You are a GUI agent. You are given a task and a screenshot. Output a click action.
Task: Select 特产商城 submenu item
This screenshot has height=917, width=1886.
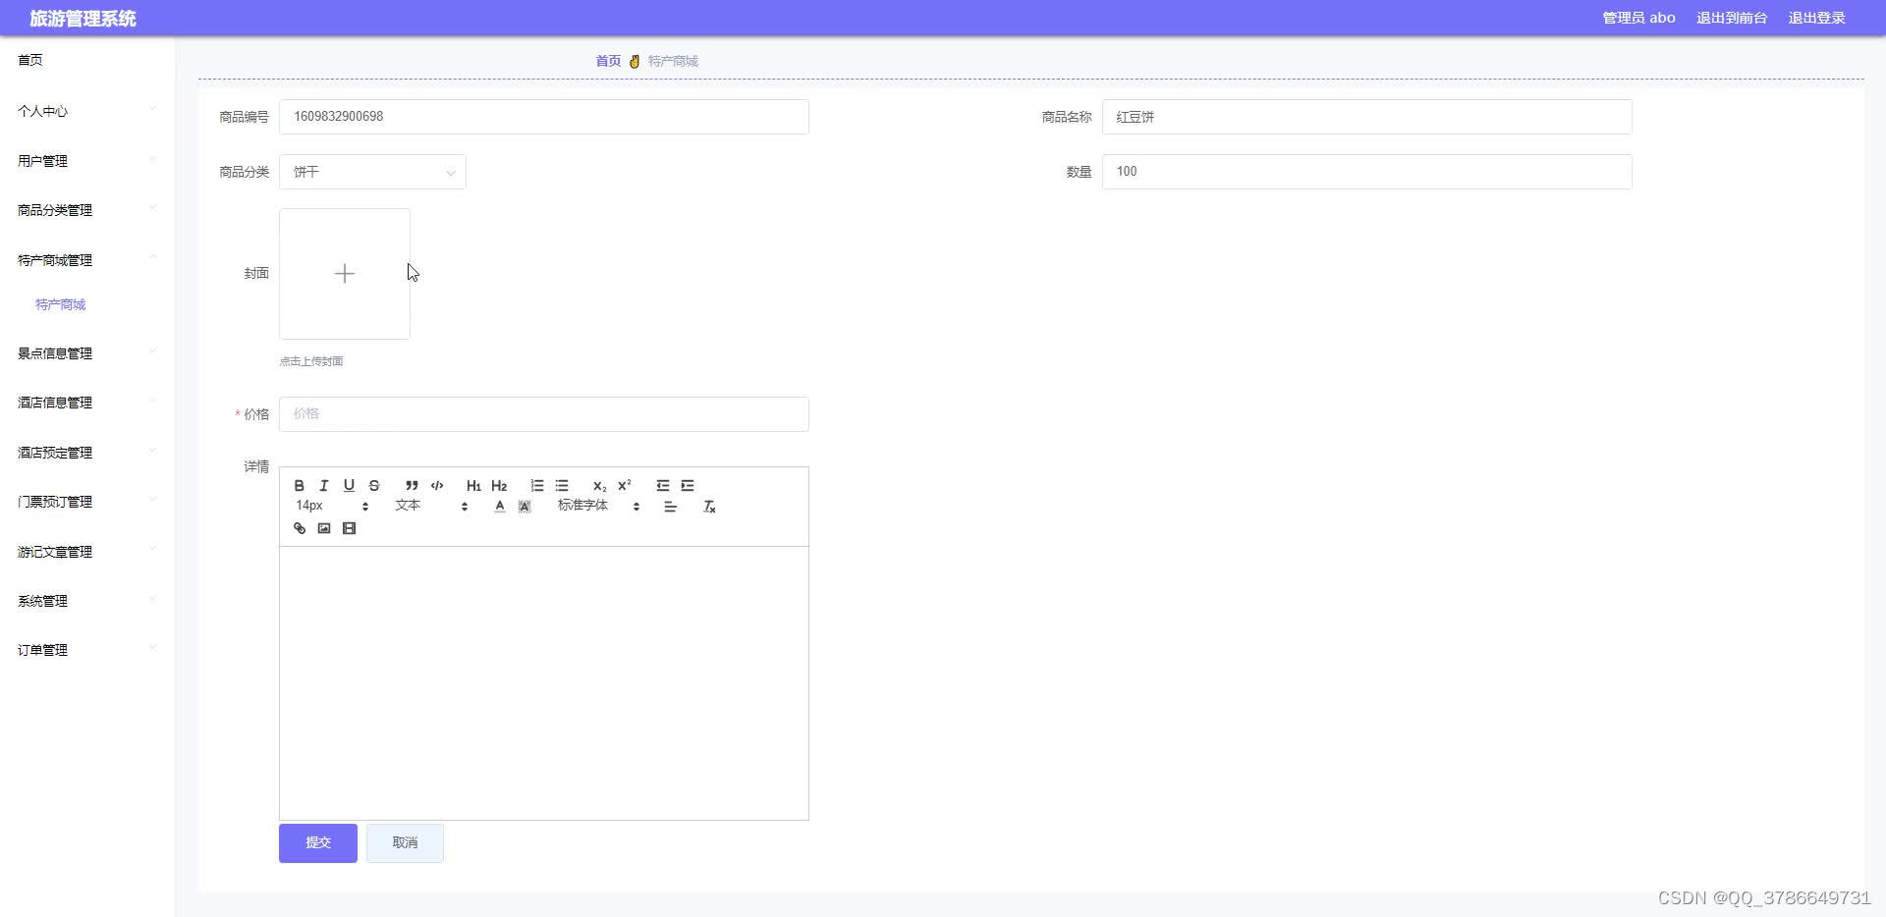(x=61, y=304)
